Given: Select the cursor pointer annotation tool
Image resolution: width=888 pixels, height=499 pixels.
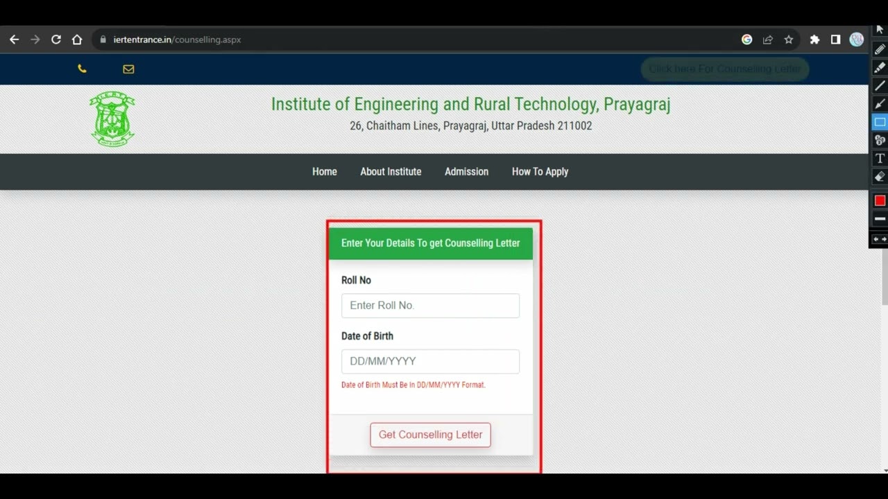Looking at the screenshot, I should coord(880,30).
